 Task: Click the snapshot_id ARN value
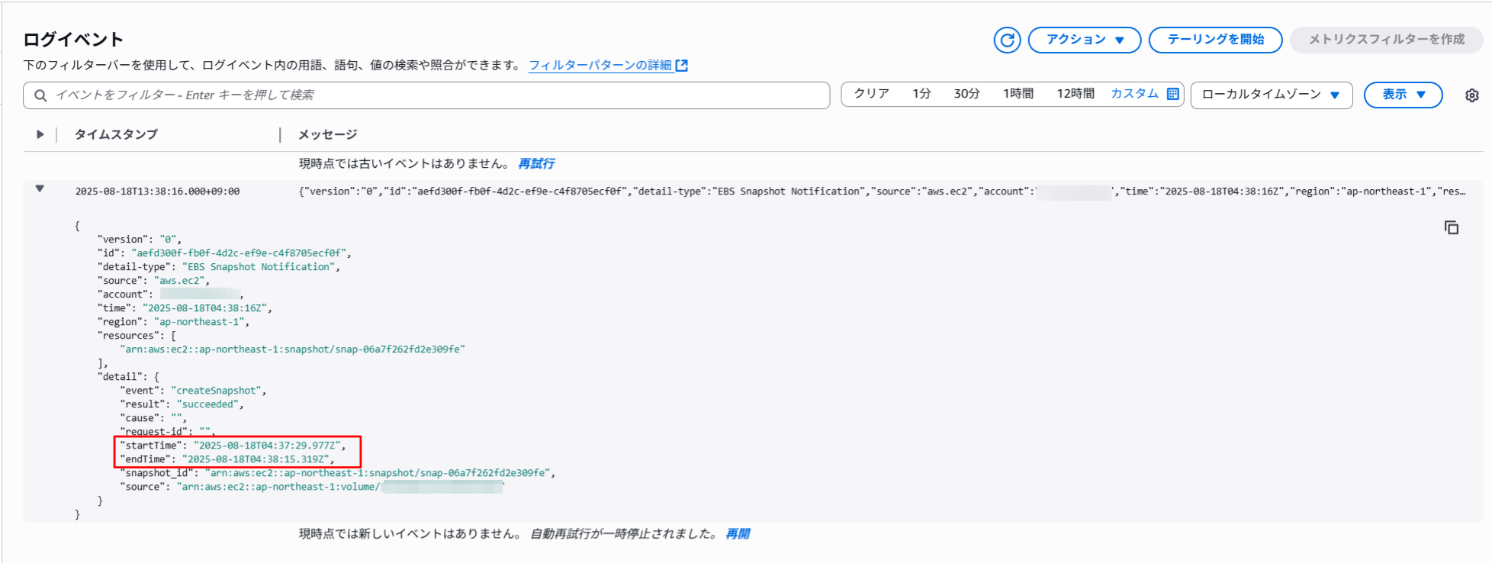pos(377,473)
